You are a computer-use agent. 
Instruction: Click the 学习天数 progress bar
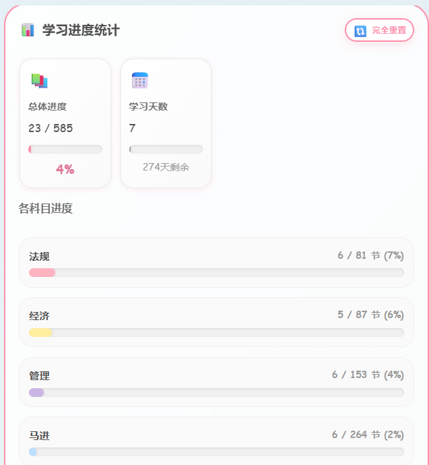(166, 149)
